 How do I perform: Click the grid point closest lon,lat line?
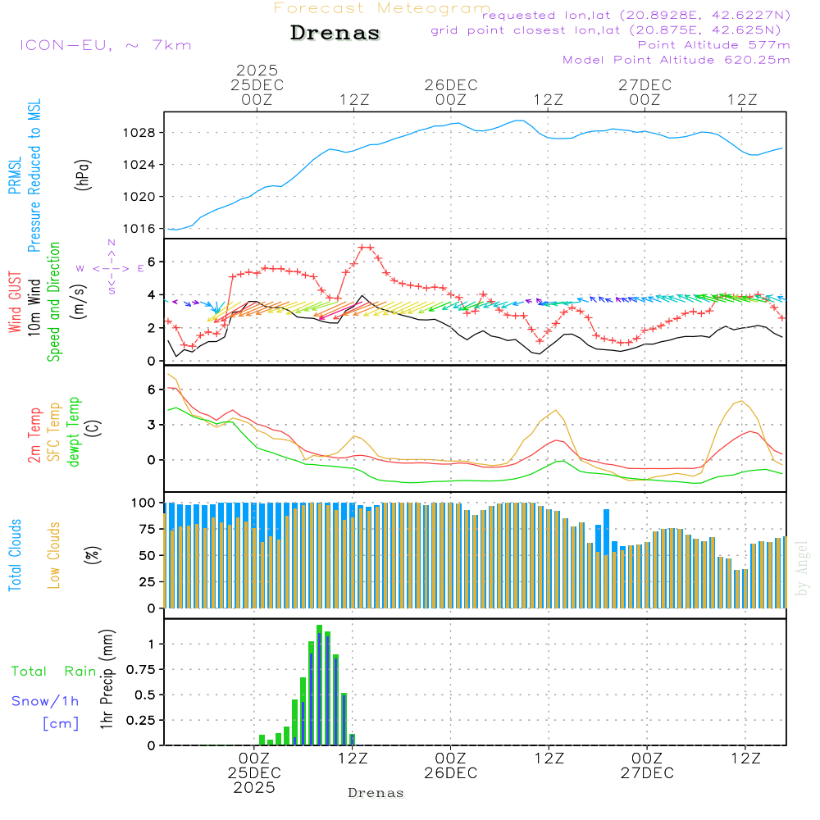pos(610,30)
